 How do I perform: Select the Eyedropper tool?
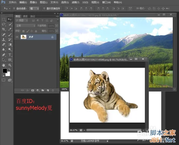click(x=10, y=29)
